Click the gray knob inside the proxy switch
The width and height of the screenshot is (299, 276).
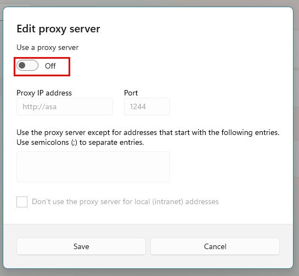point(22,65)
